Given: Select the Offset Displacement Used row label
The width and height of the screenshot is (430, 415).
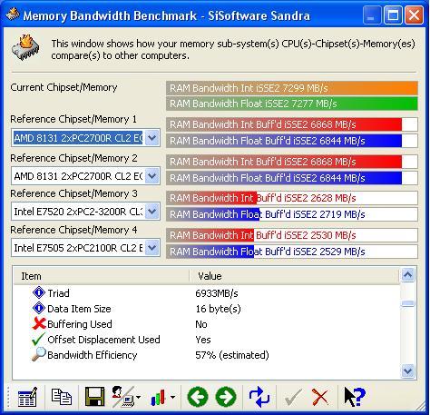Looking at the screenshot, I should coord(103,340).
